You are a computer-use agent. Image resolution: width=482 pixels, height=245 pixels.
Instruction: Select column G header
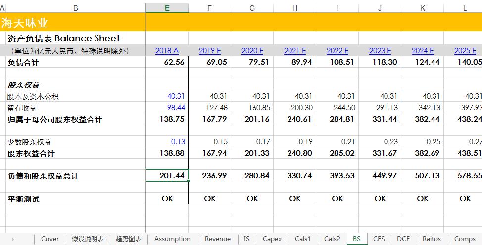[x=252, y=8]
